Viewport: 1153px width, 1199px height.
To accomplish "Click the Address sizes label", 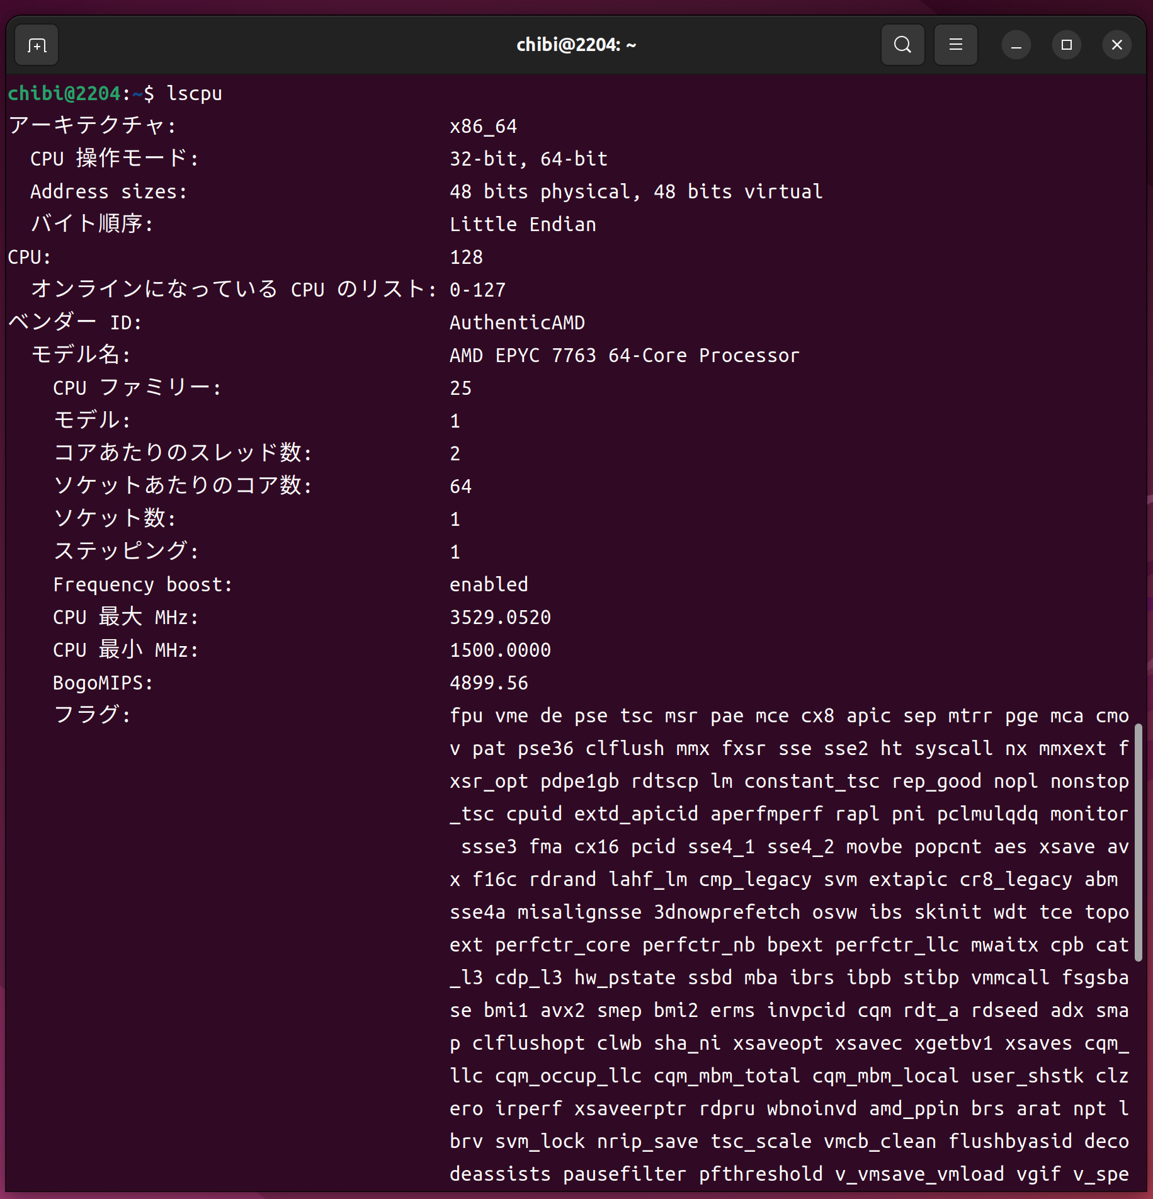I will 108,192.
